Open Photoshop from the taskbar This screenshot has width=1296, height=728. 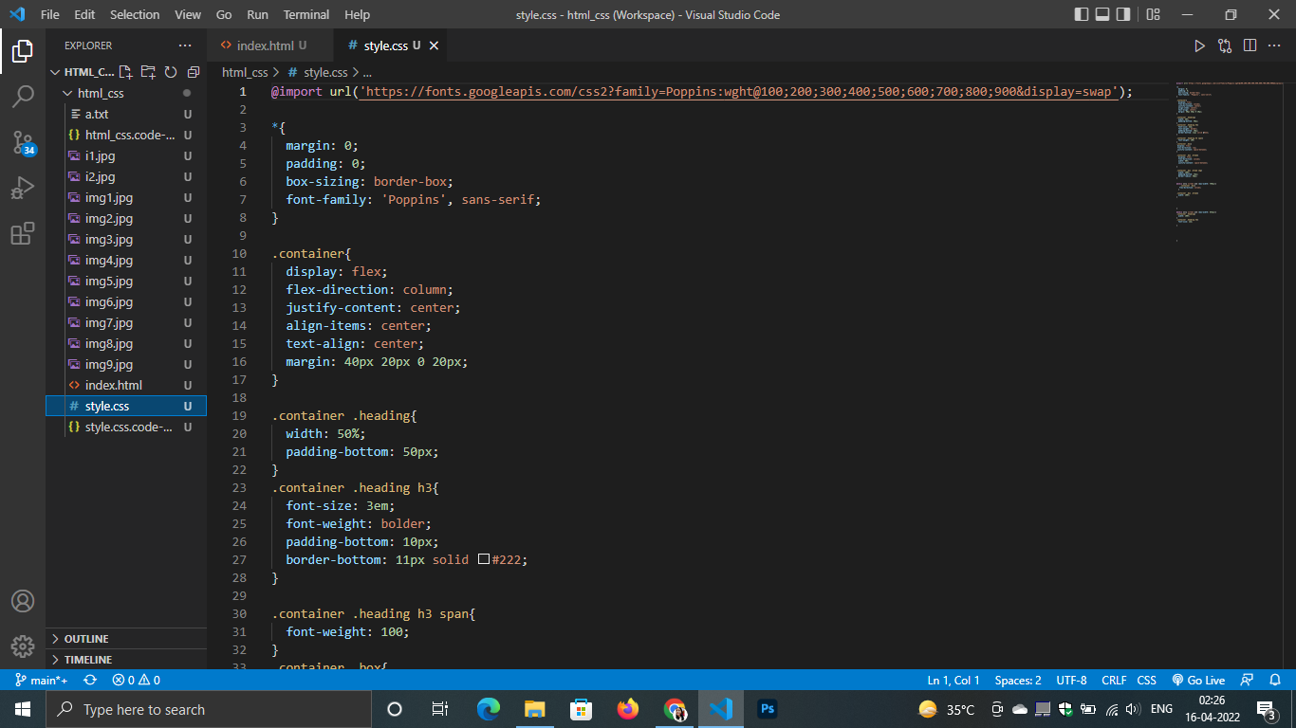(x=768, y=709)
